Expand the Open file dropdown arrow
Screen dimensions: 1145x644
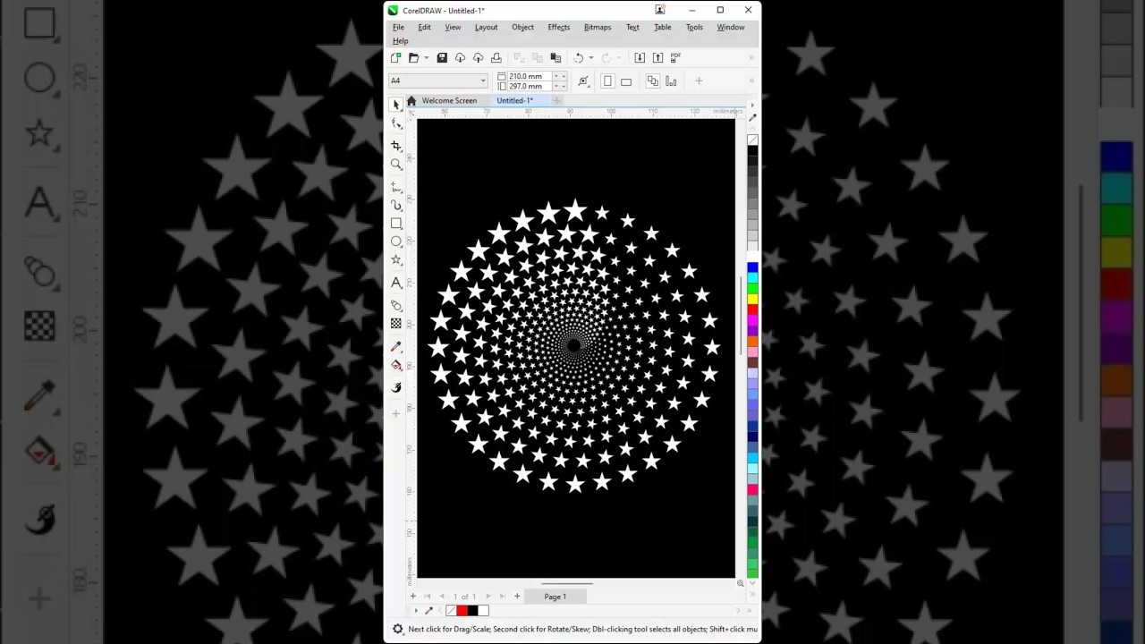(426, 58)
